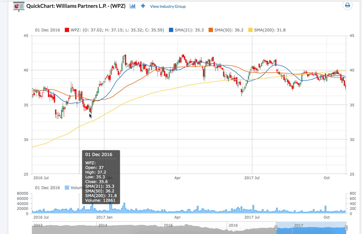Toggle the SMA(21): 35.3 legend label
362x234 pixels.
pos(189,30)
